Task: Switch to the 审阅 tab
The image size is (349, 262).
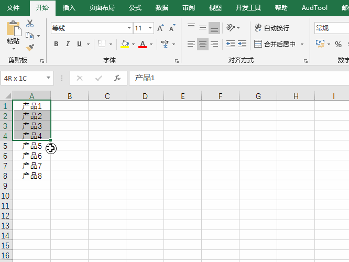Action: pyautogui.click(x=189, y=8)
